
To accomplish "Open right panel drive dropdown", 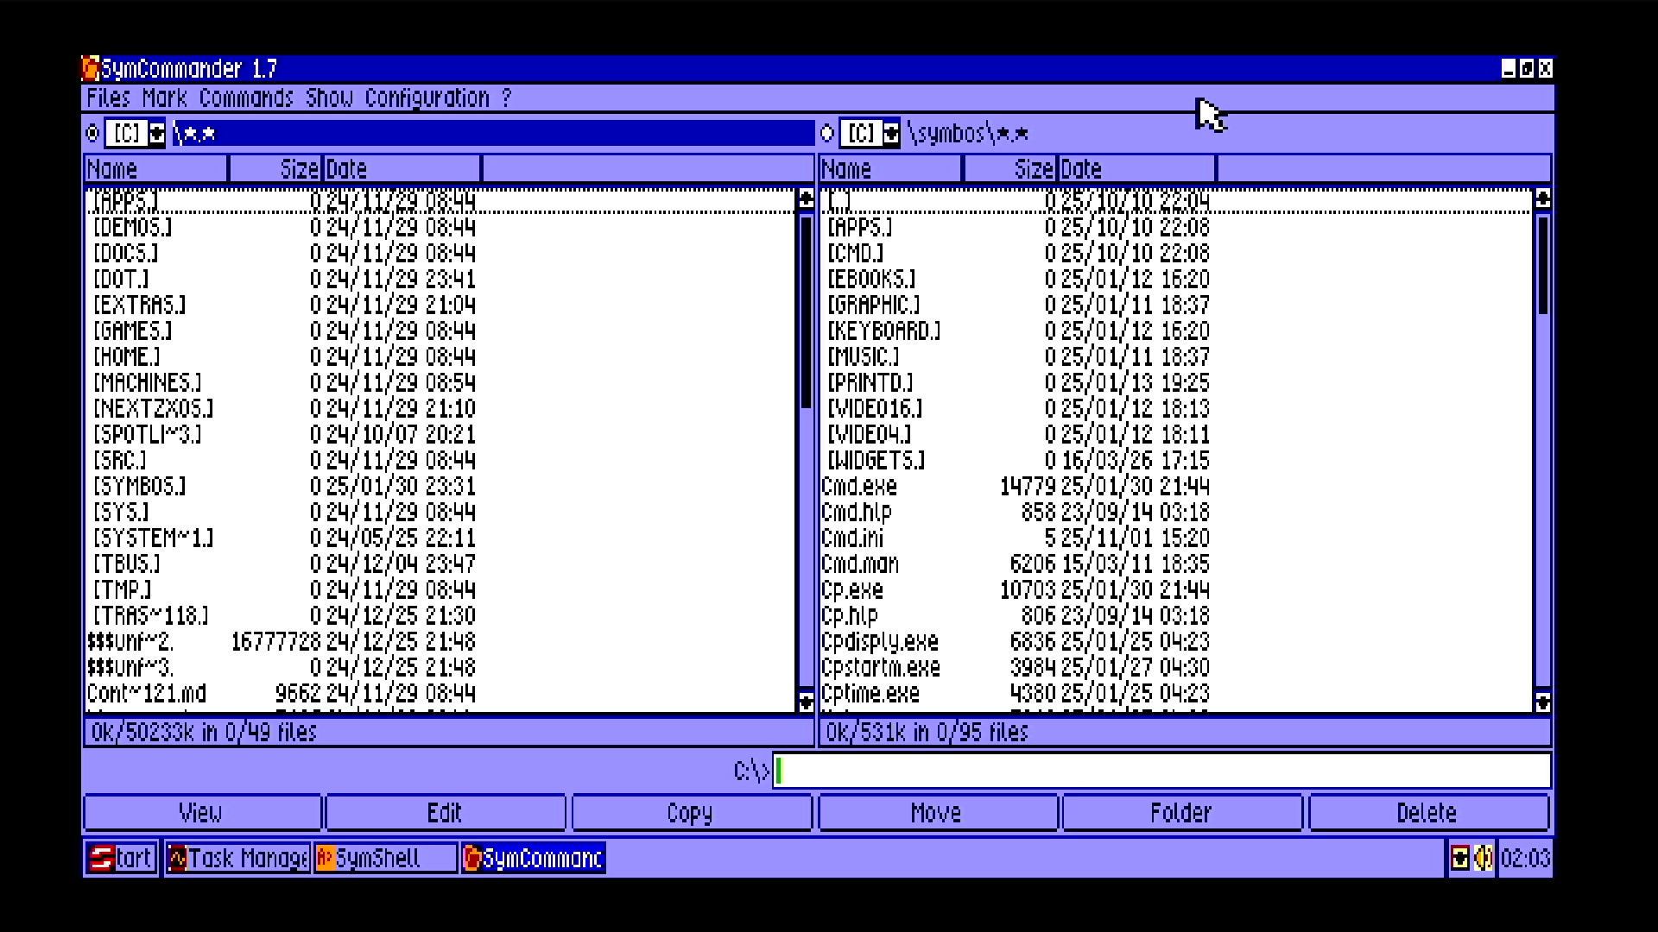I will [x=891, y=134].
